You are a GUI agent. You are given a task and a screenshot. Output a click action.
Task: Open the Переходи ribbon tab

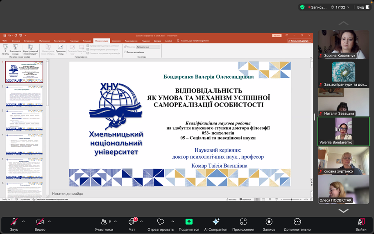(74, 41)
